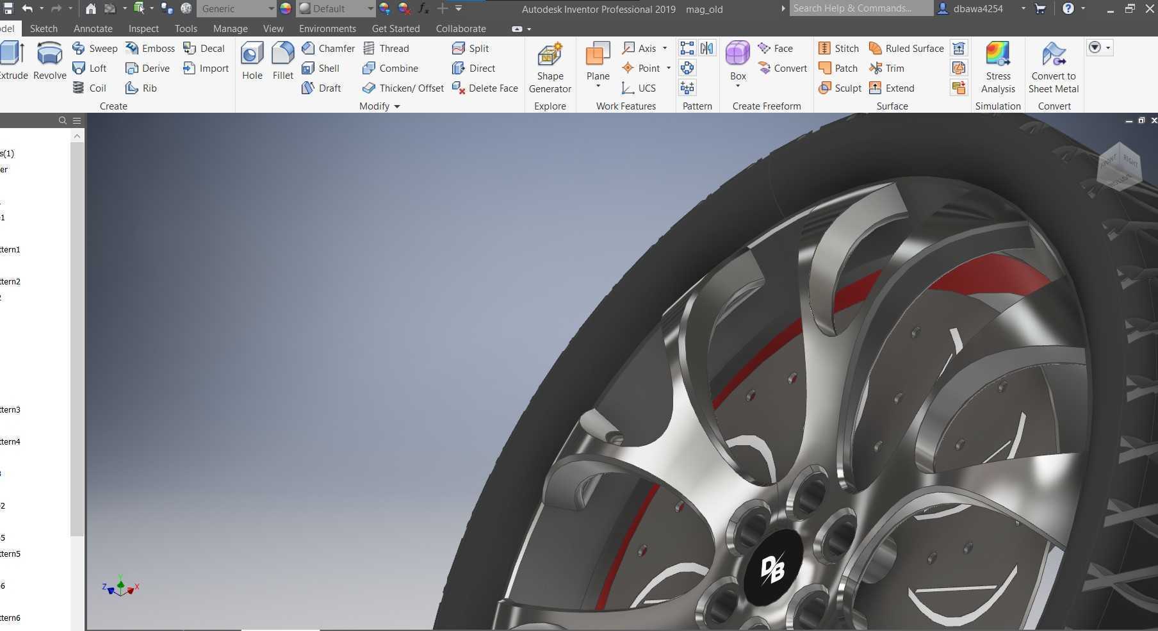Select the Circular Pattern icon
This screenshot has width=1158, height=631.
tap(687, 68)
